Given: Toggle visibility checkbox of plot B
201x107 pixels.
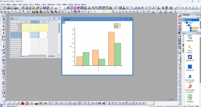Looking at the screenshot, I should 191,28.
